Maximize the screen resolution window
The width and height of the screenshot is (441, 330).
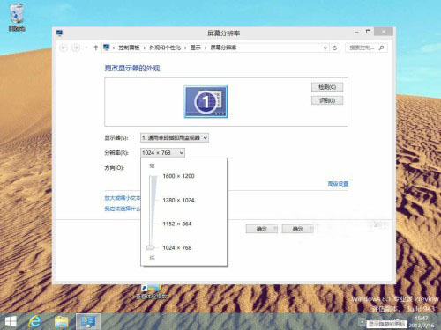tap(368, 32)
